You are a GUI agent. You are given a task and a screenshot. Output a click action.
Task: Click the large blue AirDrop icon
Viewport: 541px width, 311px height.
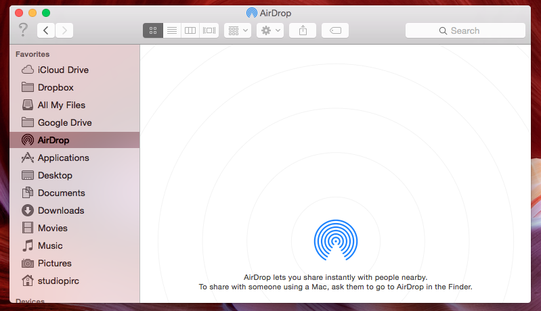[x=336, y=240]
